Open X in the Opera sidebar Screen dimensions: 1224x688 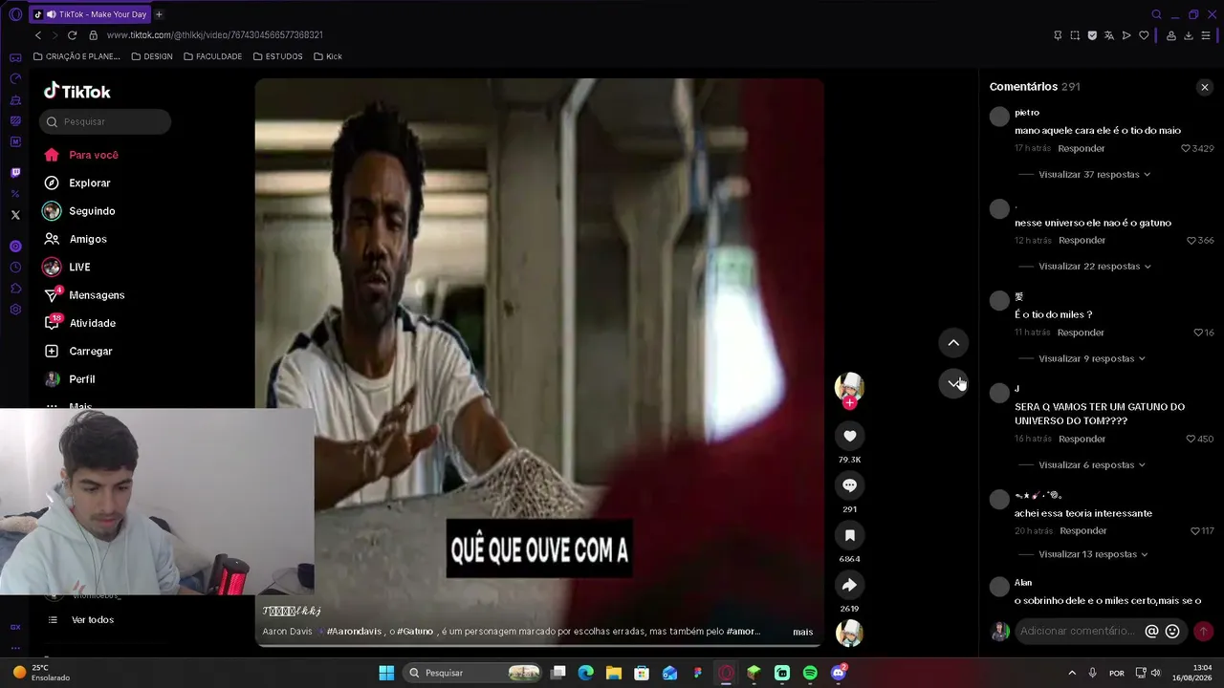pos(15,215)
